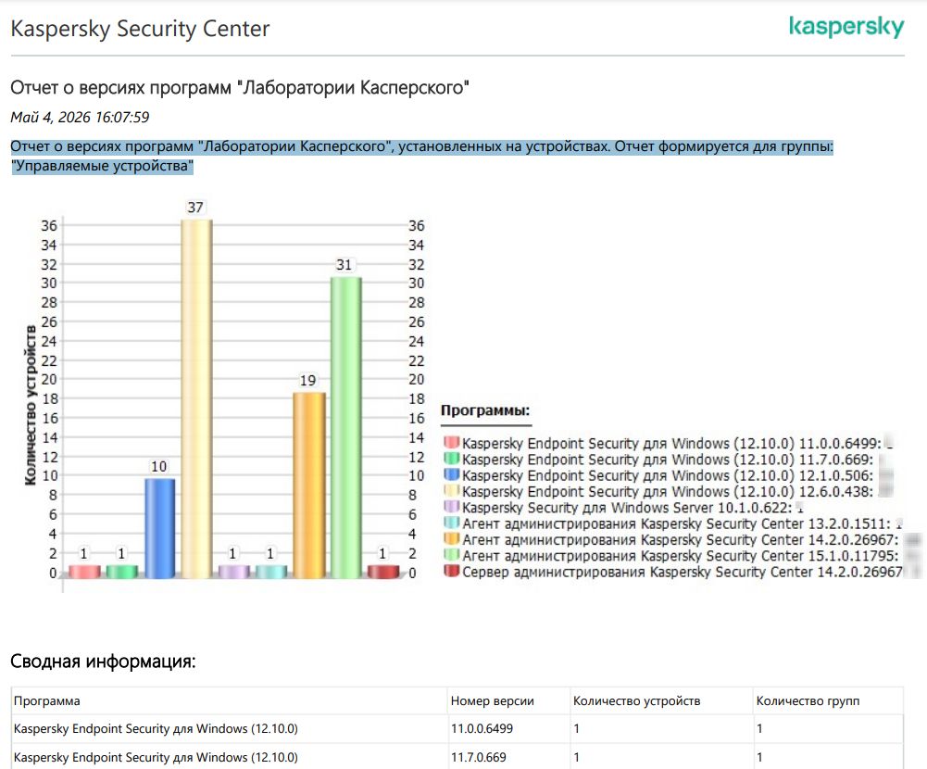The image size is (927, 769).
Task: Click the vertical axis title Количество устройств
Action: tap(31, 405)
